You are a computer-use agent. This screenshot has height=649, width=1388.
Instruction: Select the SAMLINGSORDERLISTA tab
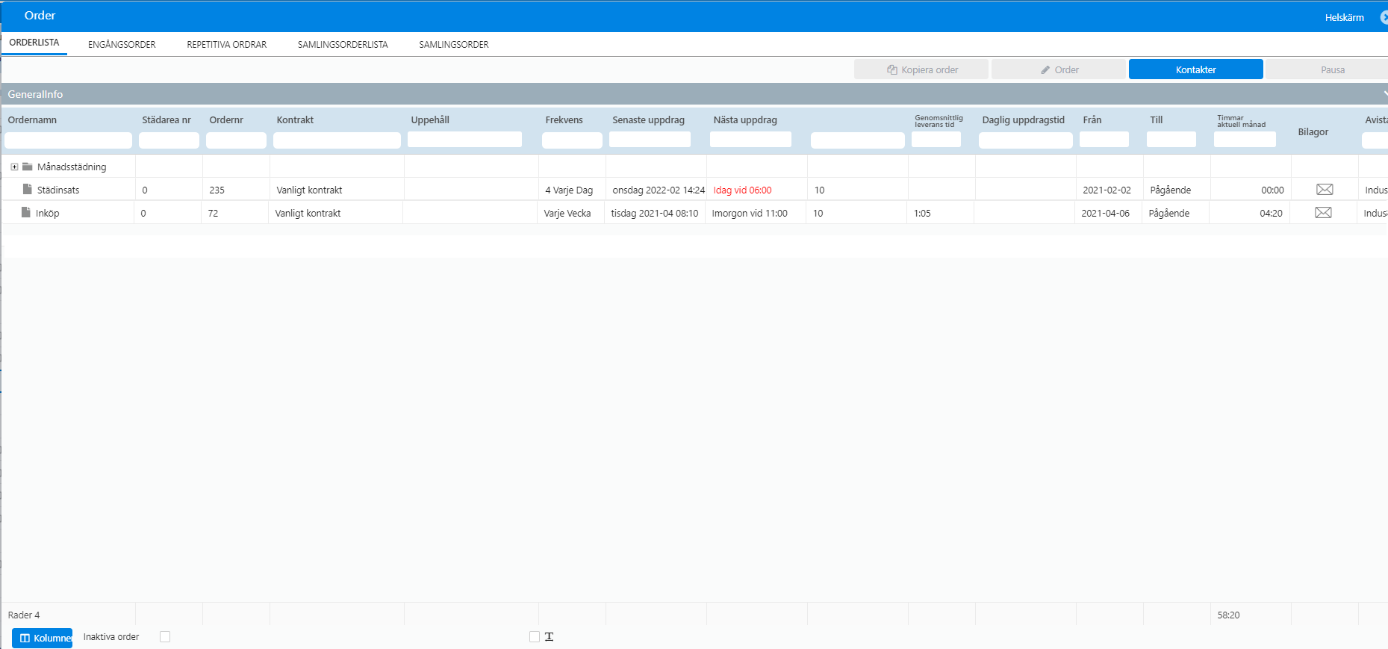coord(343,45)
